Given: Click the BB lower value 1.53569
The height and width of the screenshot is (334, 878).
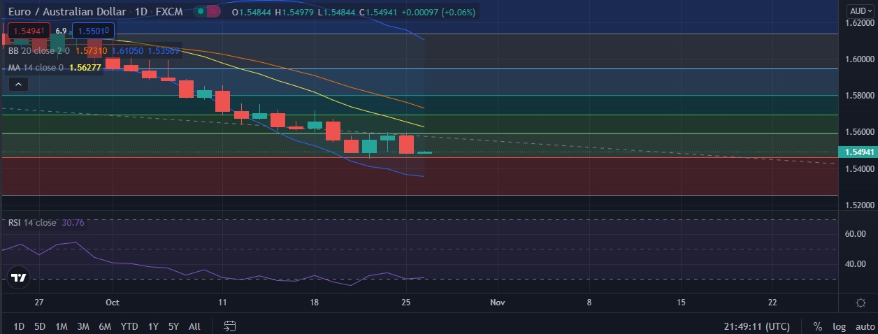Looking at the screenshot, I should [x=163, y=51].
